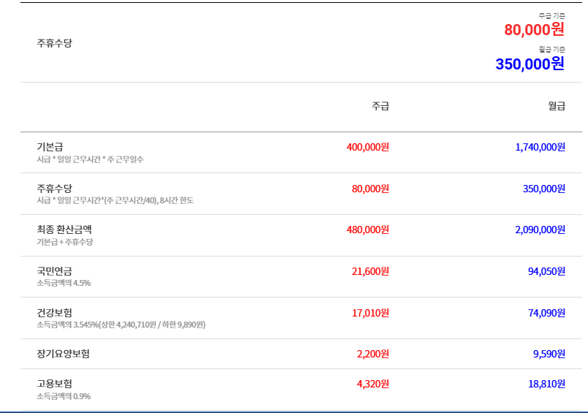
Task: Select the blue 350,000원 monthly summary amount
Action: pos(530,64)
